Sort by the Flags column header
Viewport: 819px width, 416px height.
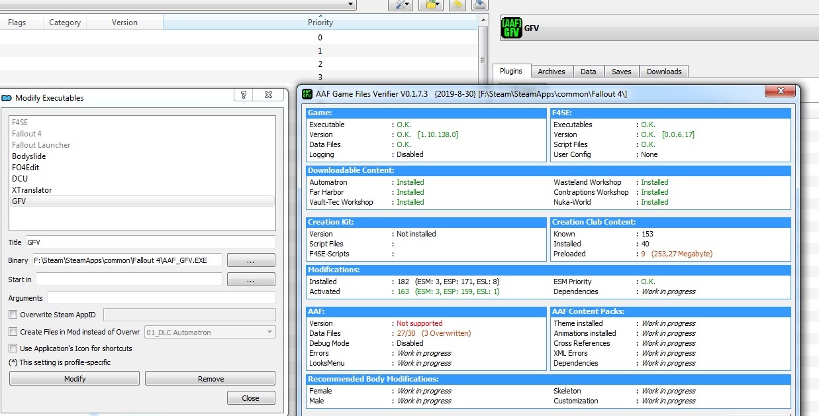tap(17, 23)
